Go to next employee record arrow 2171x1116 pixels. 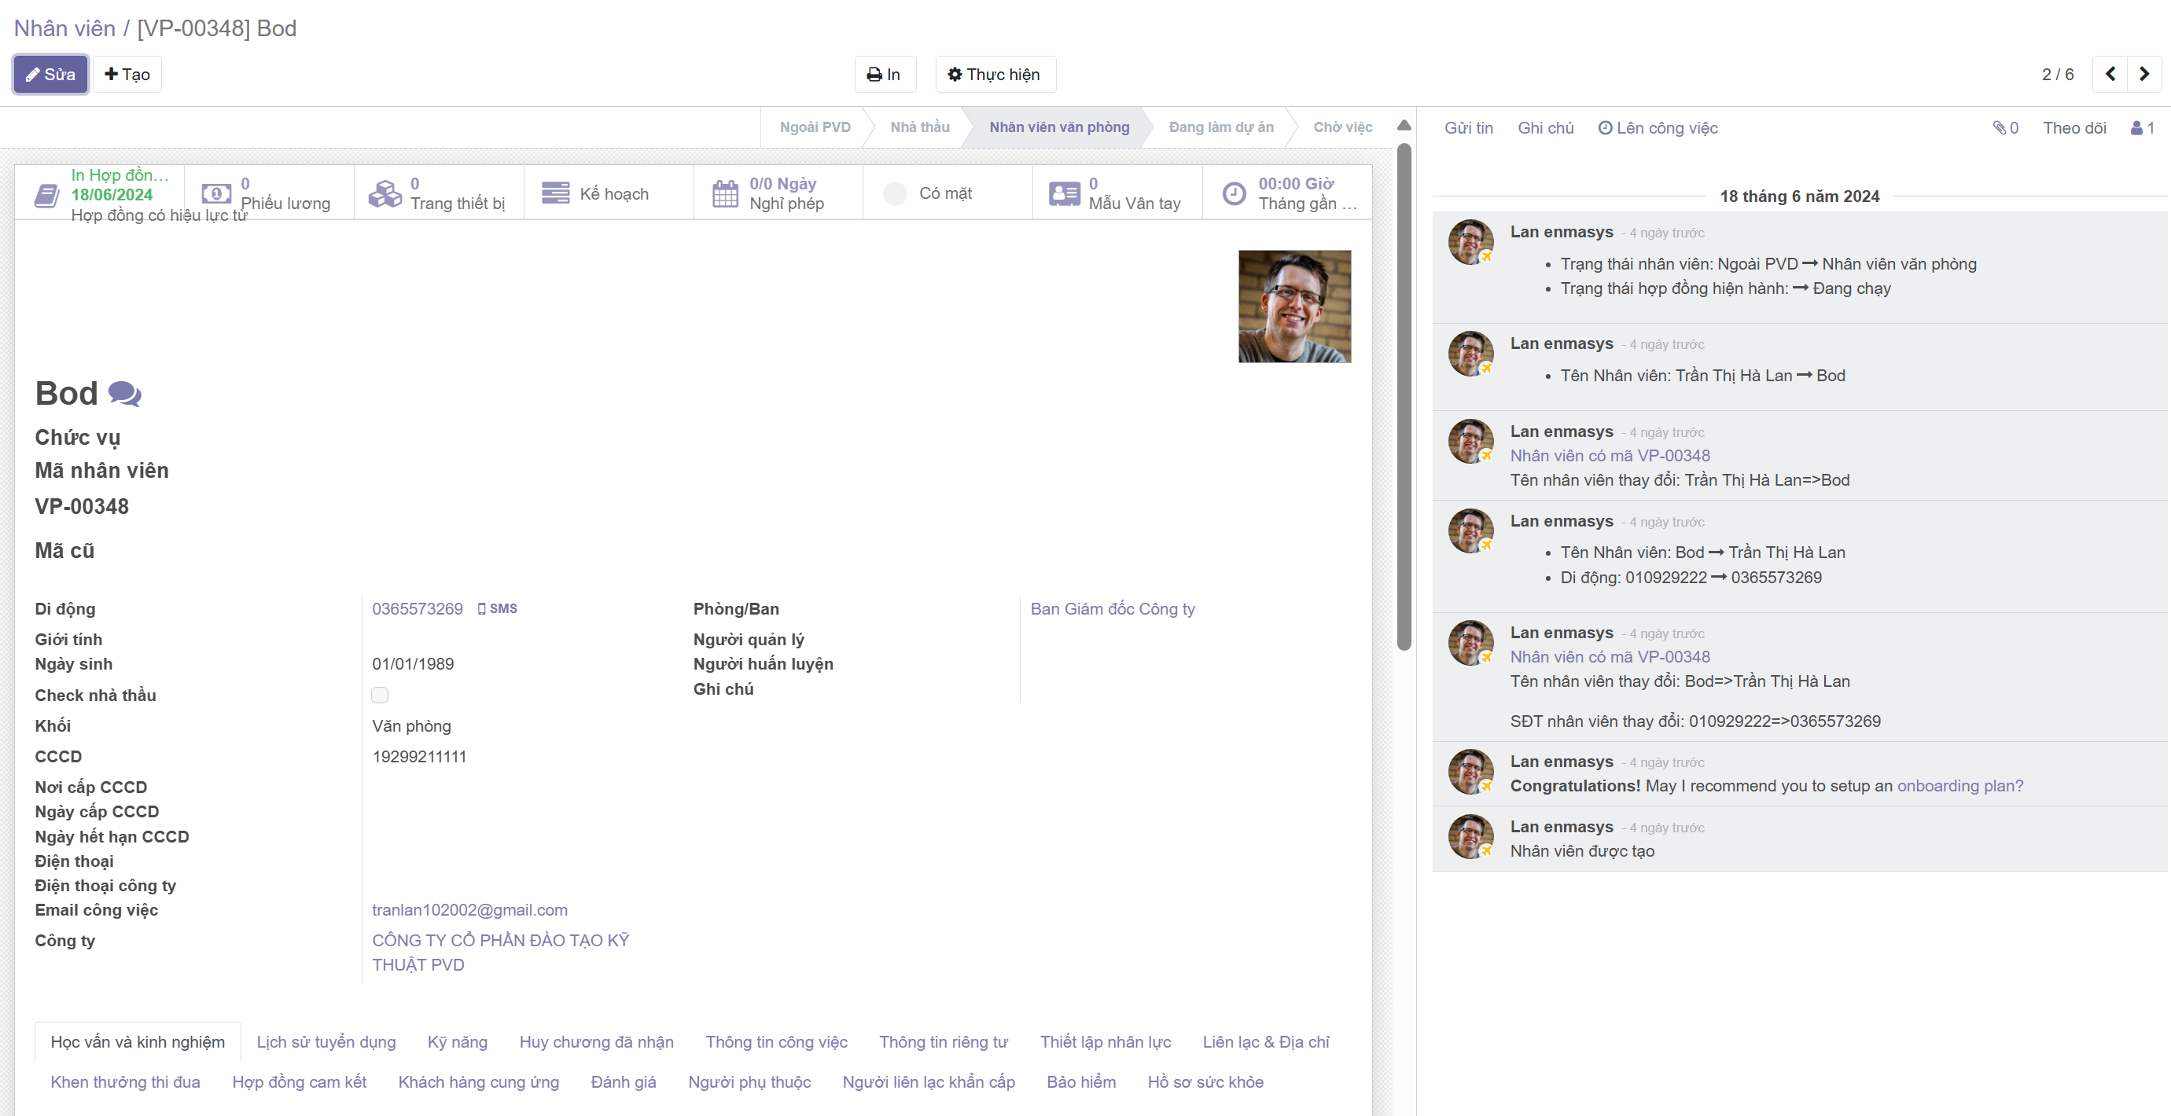click(2144, 74)
